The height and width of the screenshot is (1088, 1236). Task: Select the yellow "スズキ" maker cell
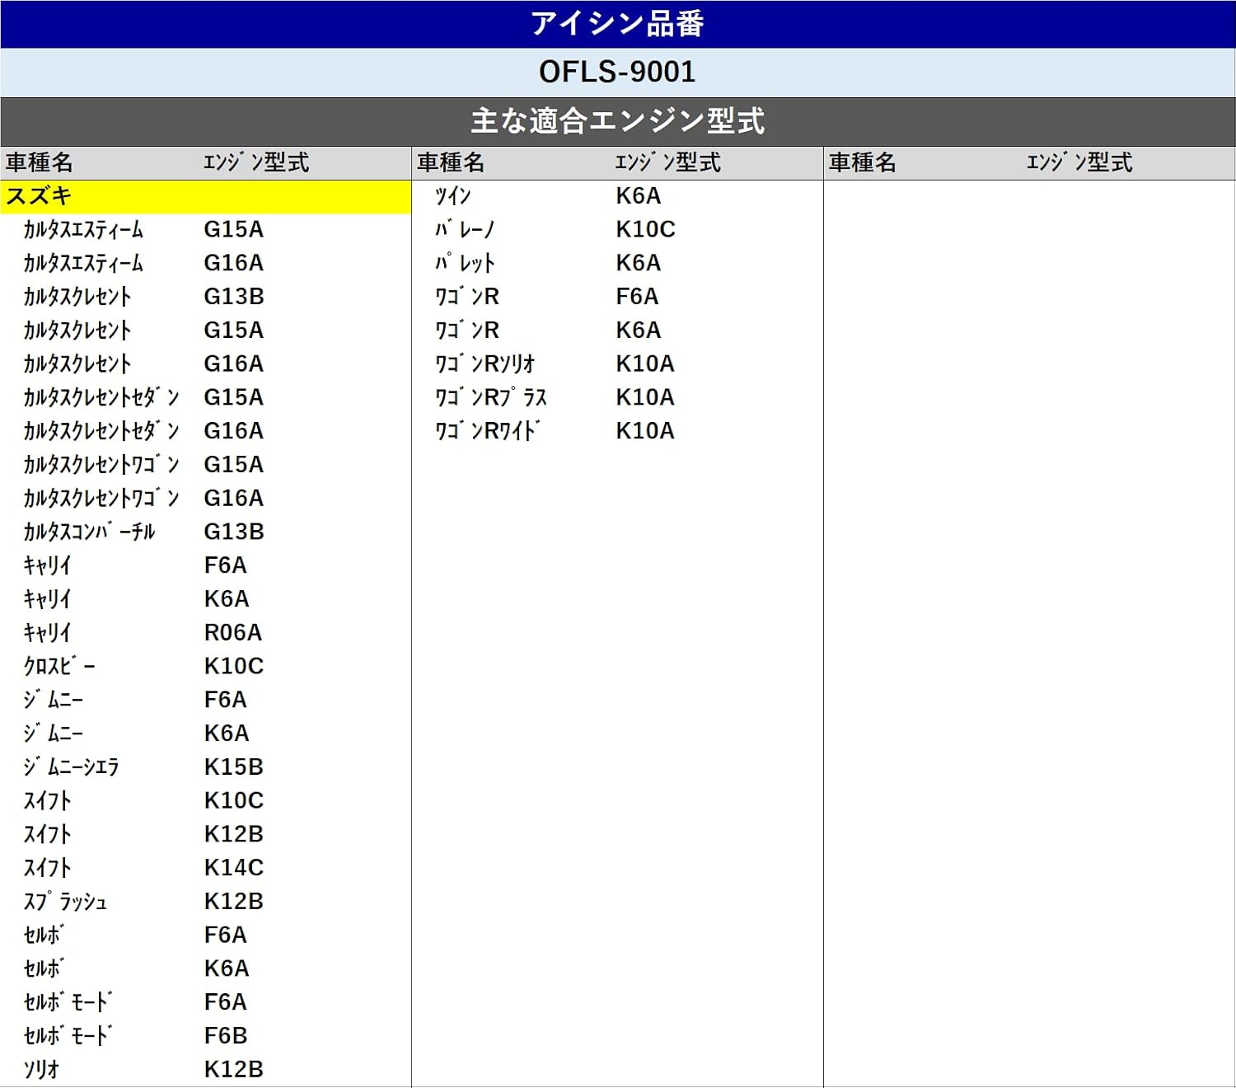pyautogui.click(x=205, y=196)
